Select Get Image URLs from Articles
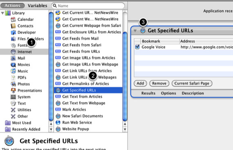Image resolution: width=233 pixels, height=150 pixels. pyautogui.click(x=88, y=58)
